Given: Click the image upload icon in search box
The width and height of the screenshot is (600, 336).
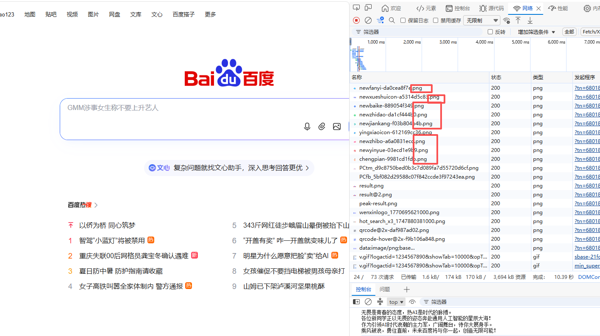Looking at the screenshot, I should pos(337,127).
